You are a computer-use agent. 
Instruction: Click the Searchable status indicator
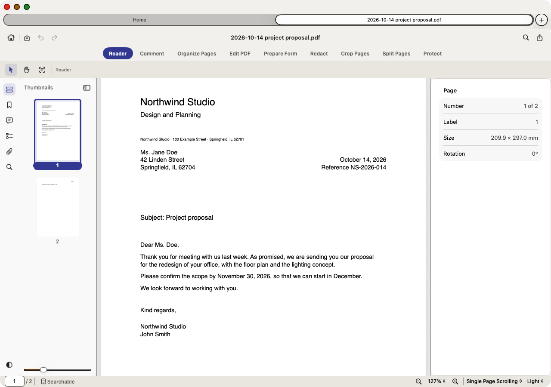58,381
